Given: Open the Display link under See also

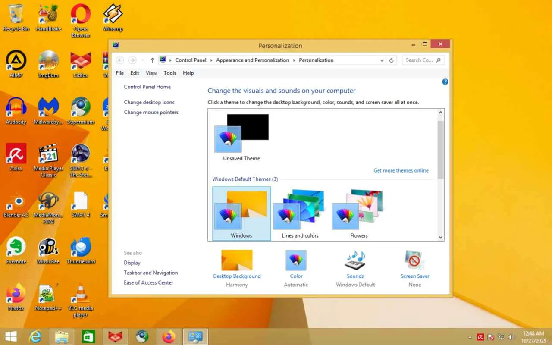Looking at the screenshot, I should [x=132, y=263].
